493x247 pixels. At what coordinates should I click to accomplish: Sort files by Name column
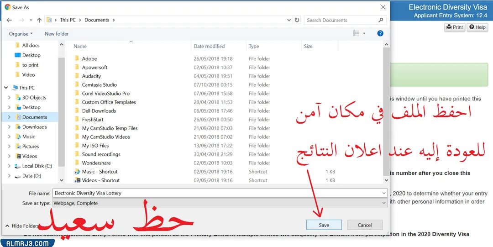[x=80, y=46]
